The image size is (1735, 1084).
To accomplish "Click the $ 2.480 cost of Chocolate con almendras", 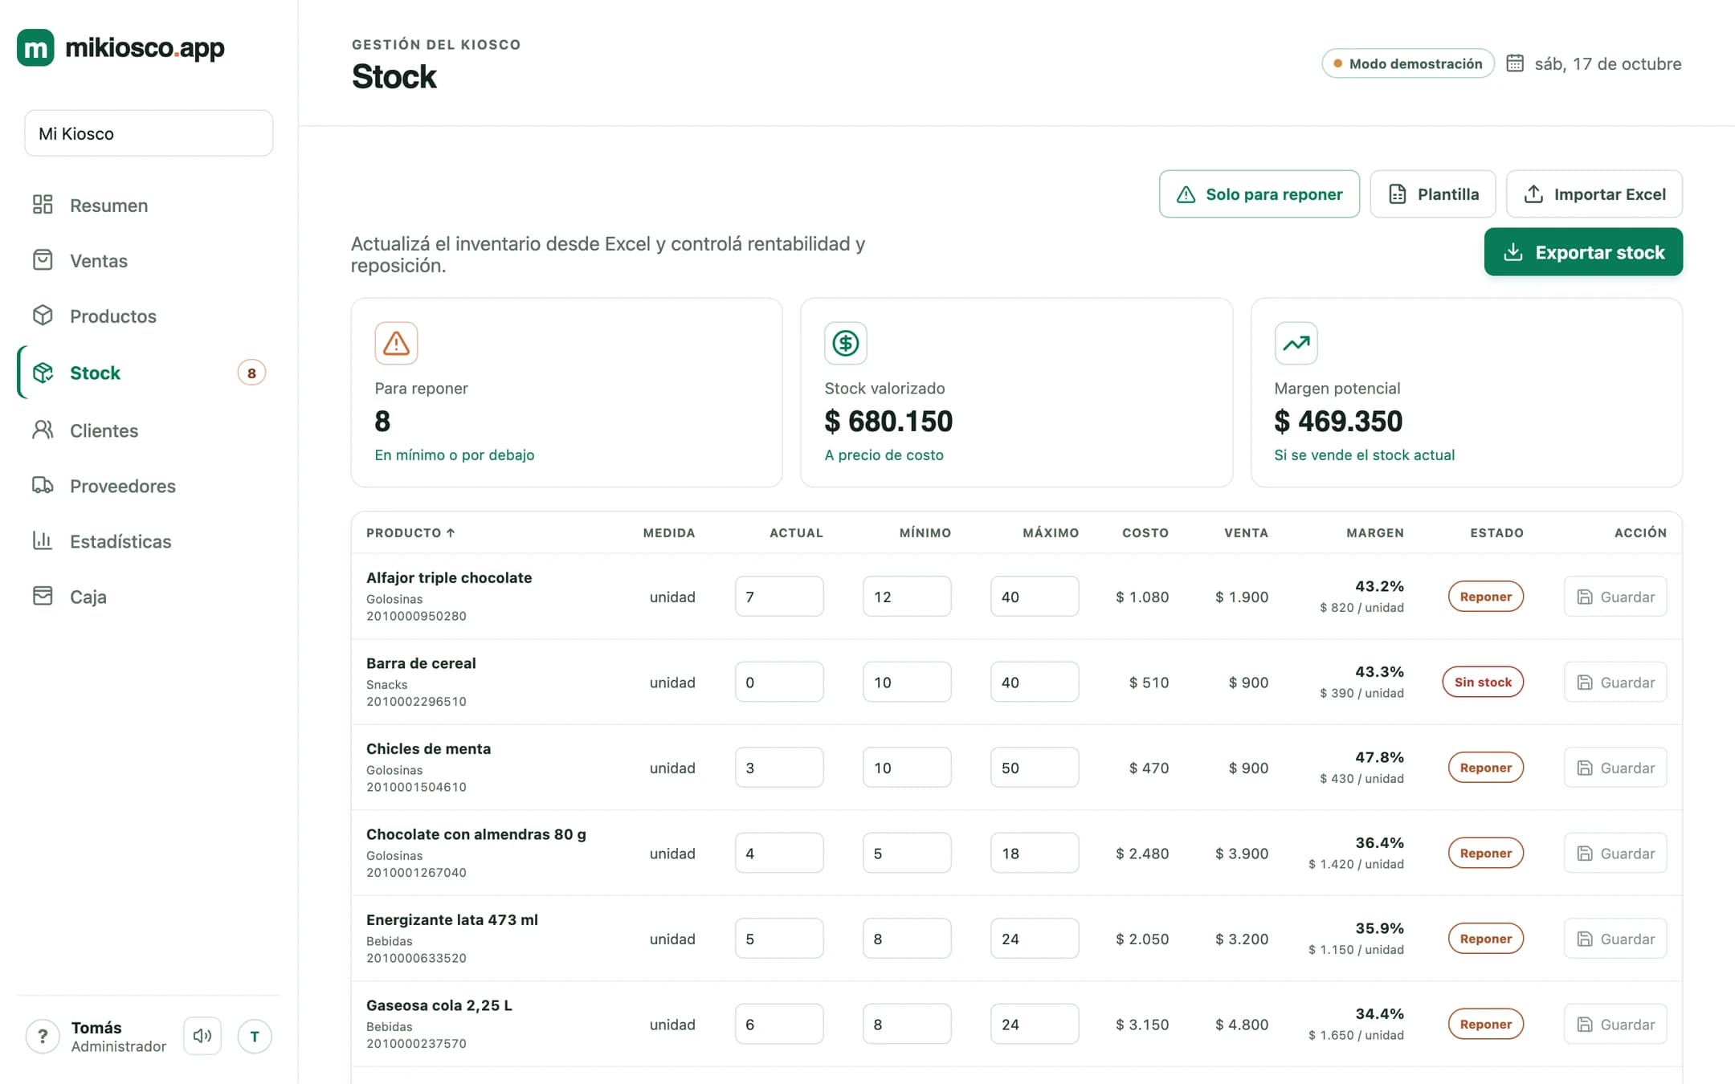I will (x=1142, y=854).
